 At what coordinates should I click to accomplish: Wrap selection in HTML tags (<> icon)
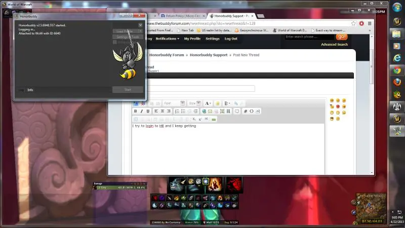pos(251,111)
